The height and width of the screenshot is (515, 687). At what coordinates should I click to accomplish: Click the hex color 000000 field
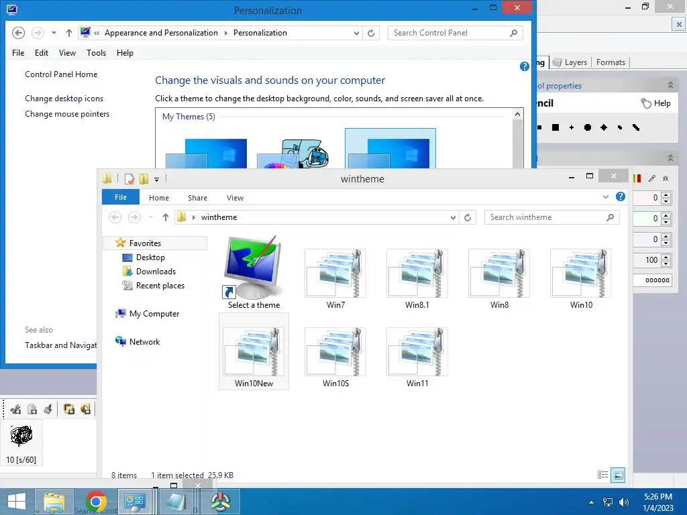pyautogui.click(x=652, y=280)
